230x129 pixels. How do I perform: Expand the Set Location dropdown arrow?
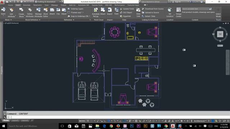(x=174, y=15)
